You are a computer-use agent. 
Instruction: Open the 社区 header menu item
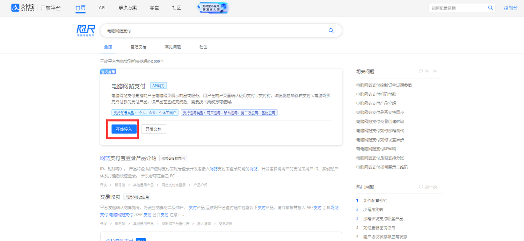(x=177, y=8)
